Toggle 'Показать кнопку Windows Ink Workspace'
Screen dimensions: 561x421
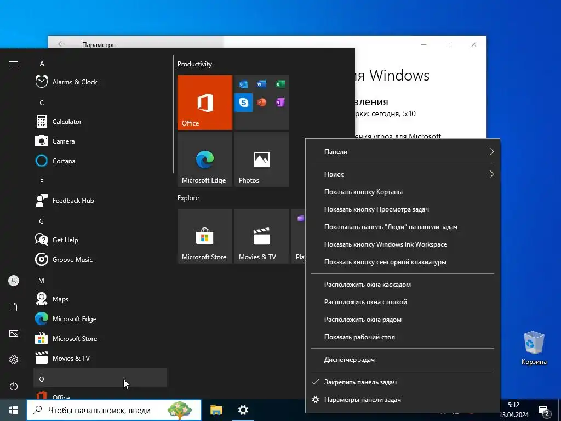tap(403, 244)
